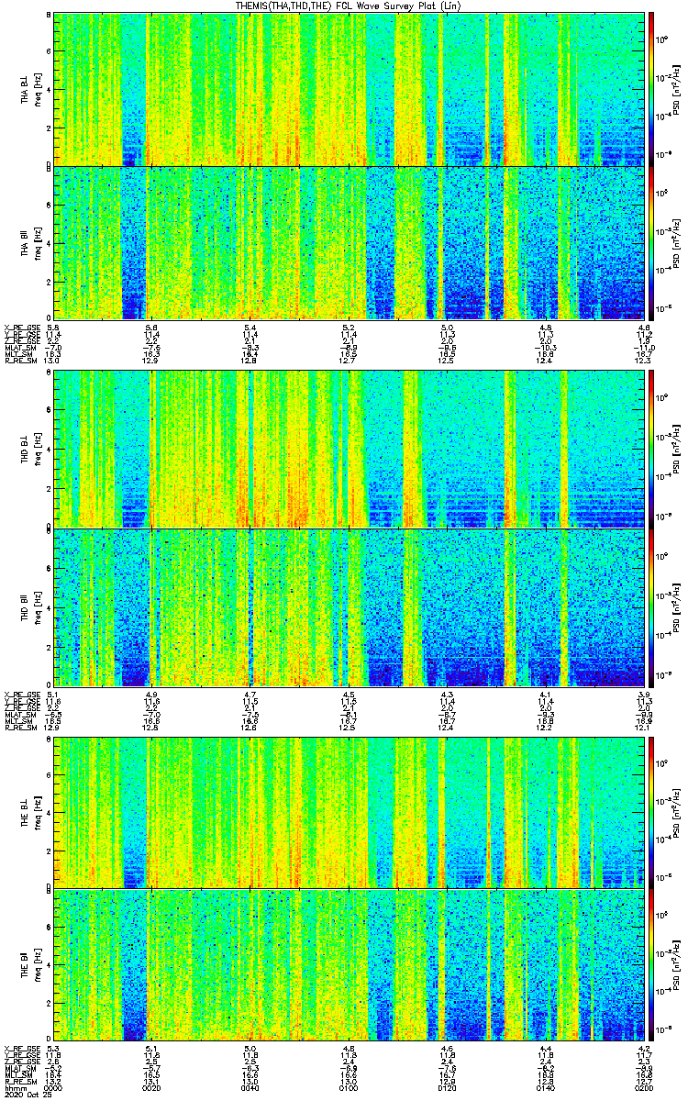Click the THE B-parallel PSD color bar
688x1101 pixels.
[651, 964]
